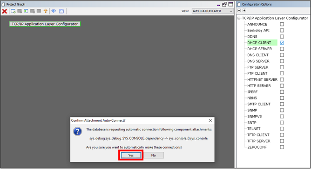Viewport: 311px width, 169px height.
Task: Click the Configuration Options page icon
Action: click(x=239, y=4)
